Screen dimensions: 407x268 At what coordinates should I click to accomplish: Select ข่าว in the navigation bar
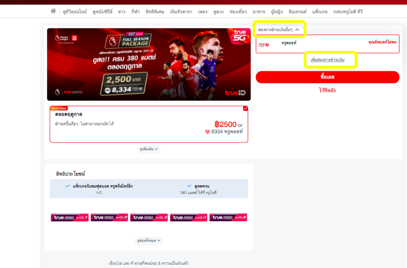pos(122,12)
